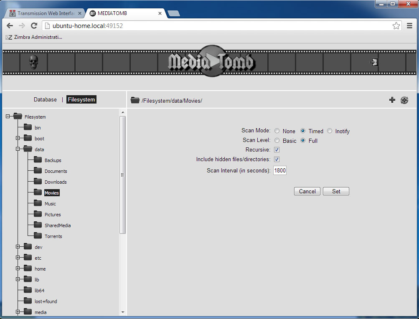Click the browser back arrow
Viewport: 419px width, 319px height.
pyautogui.click(x=10, y=25)
